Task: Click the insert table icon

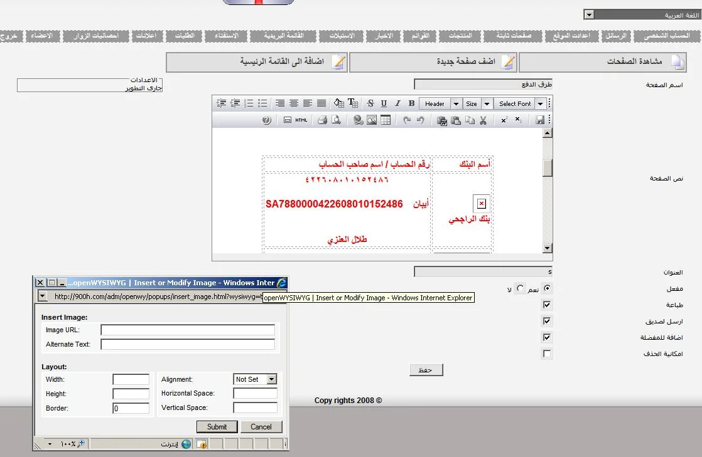Action: click(386, 120)
